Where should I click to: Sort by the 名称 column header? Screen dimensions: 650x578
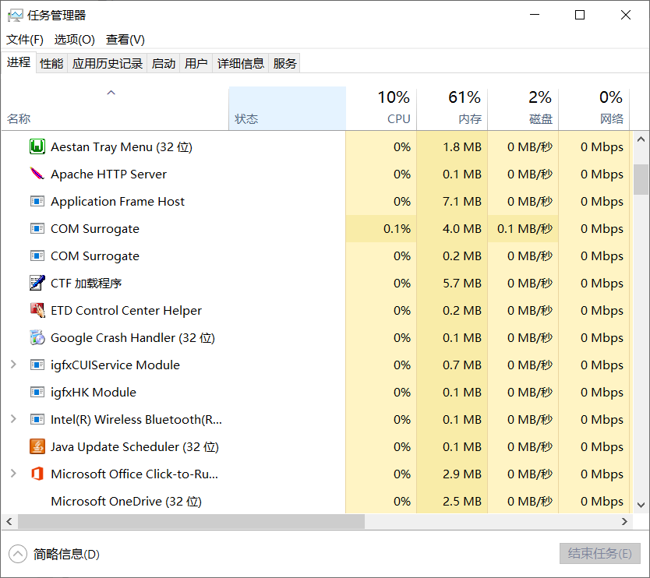click(115, 109)
